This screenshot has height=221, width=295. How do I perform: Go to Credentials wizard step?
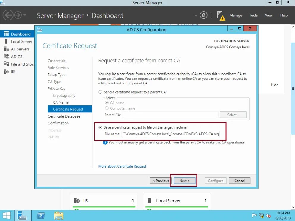[57, 61]
